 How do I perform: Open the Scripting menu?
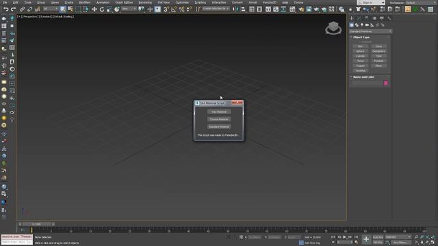click(201, 3)
